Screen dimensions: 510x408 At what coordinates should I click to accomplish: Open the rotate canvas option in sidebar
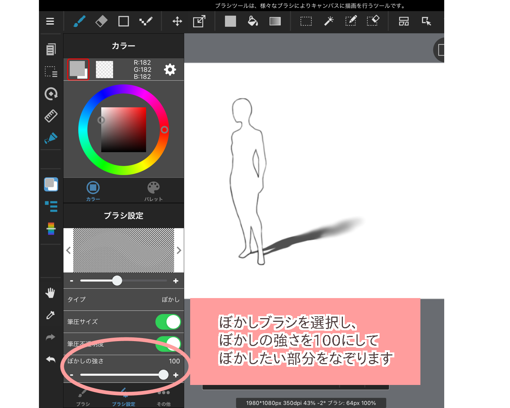click(x=51, y=94)
